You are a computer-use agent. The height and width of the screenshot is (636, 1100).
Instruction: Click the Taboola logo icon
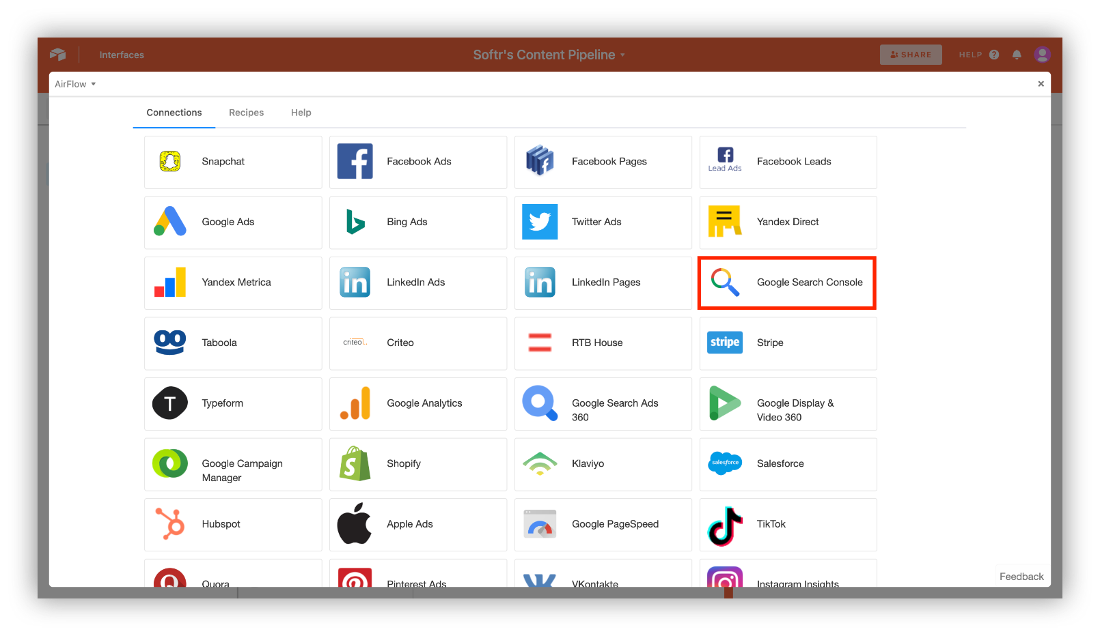click(170, 343)
